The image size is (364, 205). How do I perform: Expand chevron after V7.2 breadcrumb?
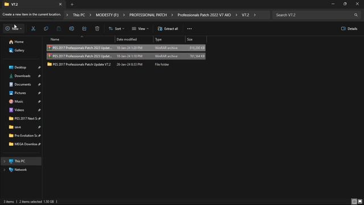point(255,15)
